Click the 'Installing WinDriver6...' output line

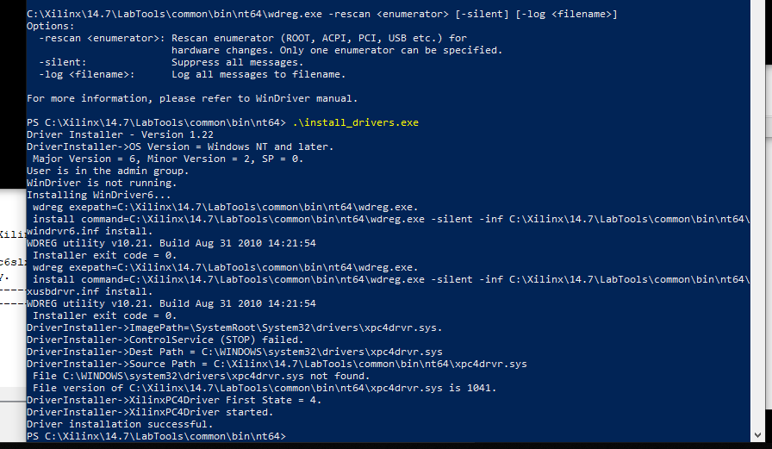[x=98, y=195]
